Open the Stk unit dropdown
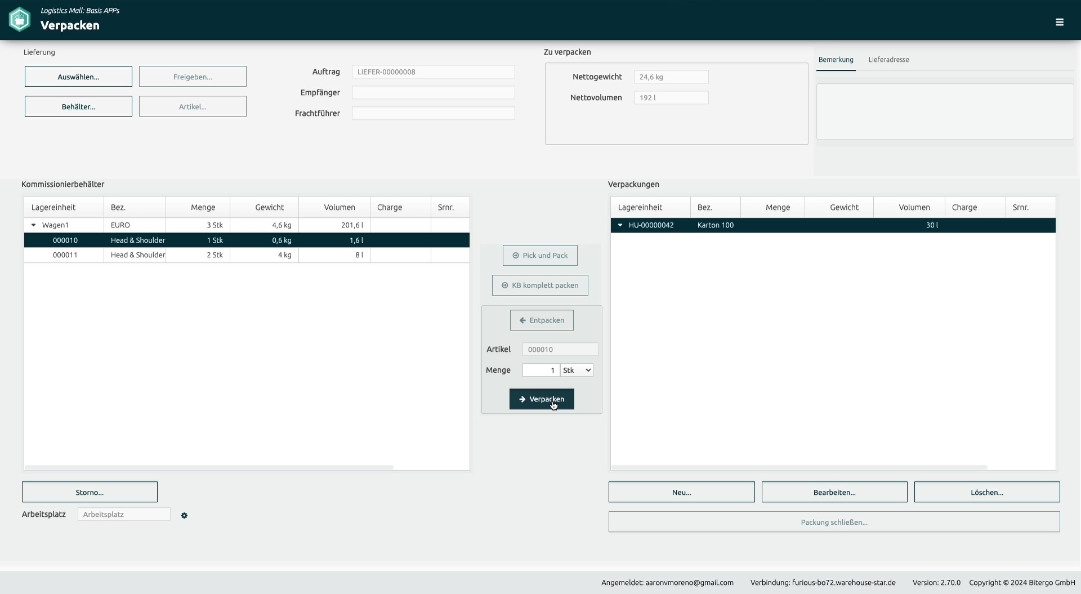 (577, 370)
